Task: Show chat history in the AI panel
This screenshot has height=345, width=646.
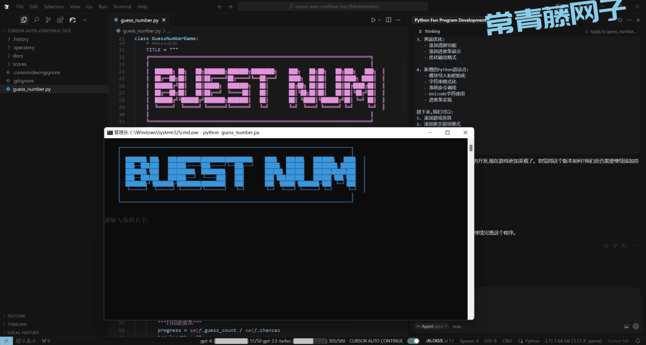Action: 620,20
